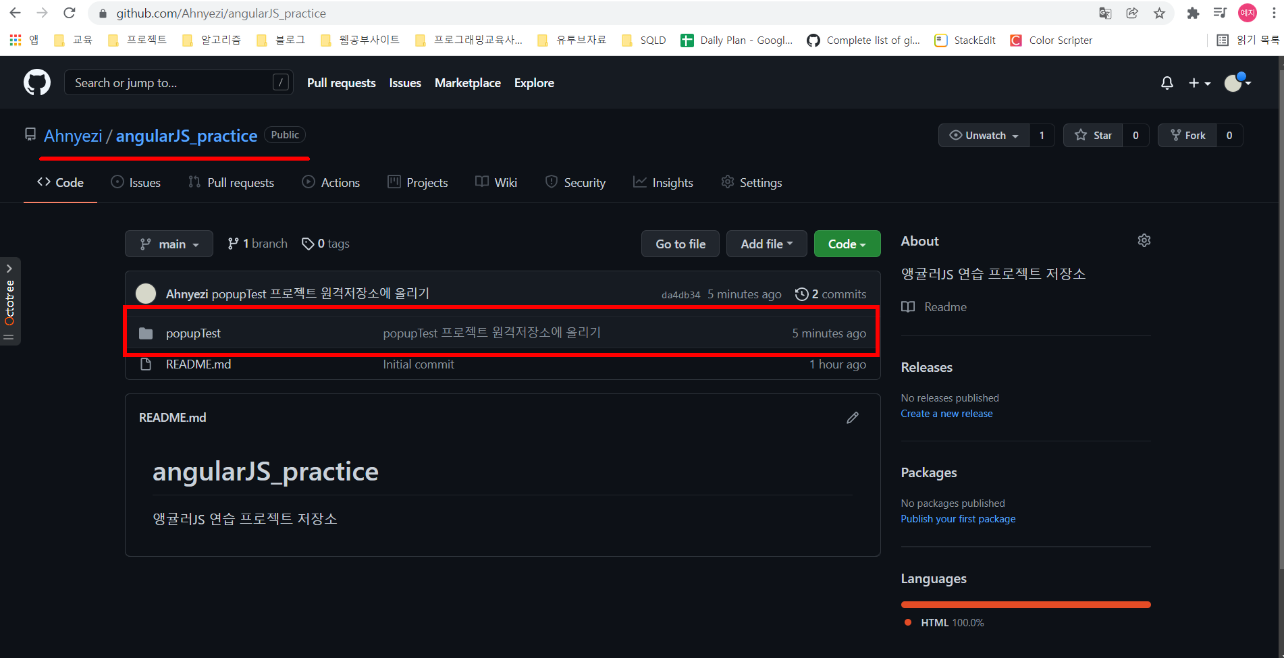Open Daily Plan Google bookmark
The image size is (1284, 658).
737,40
